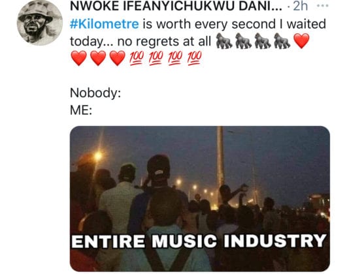Image resolution: width=347 pixels, height=274 pixels.
Task: Click the last gorilla emoji in the tweet
Action: click(282, 41)
